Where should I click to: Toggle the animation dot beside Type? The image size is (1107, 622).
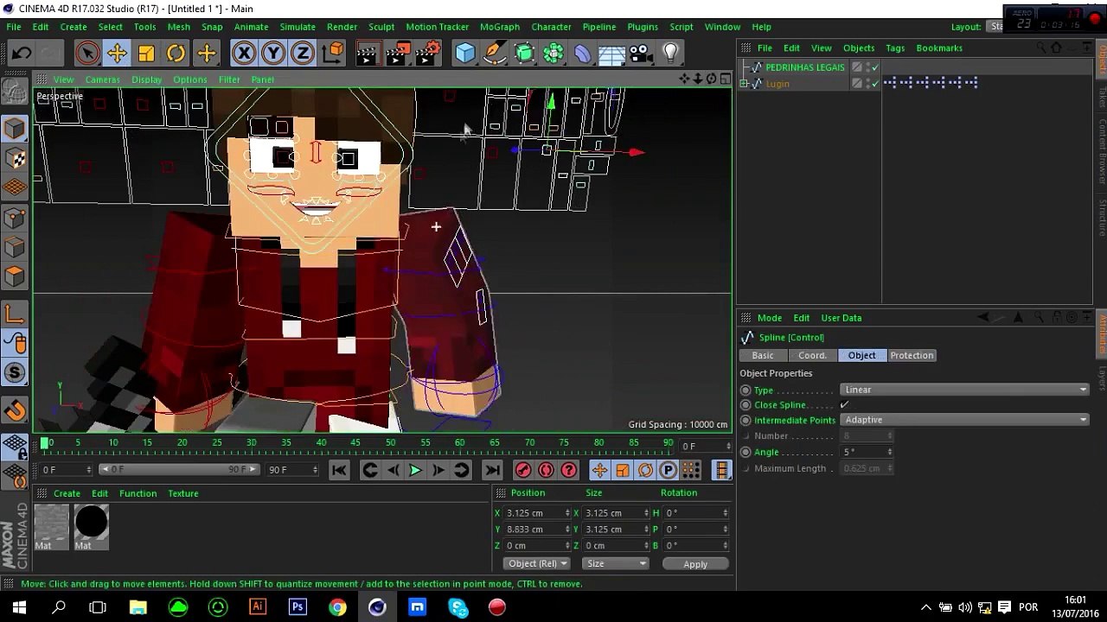tap(745, 390)
